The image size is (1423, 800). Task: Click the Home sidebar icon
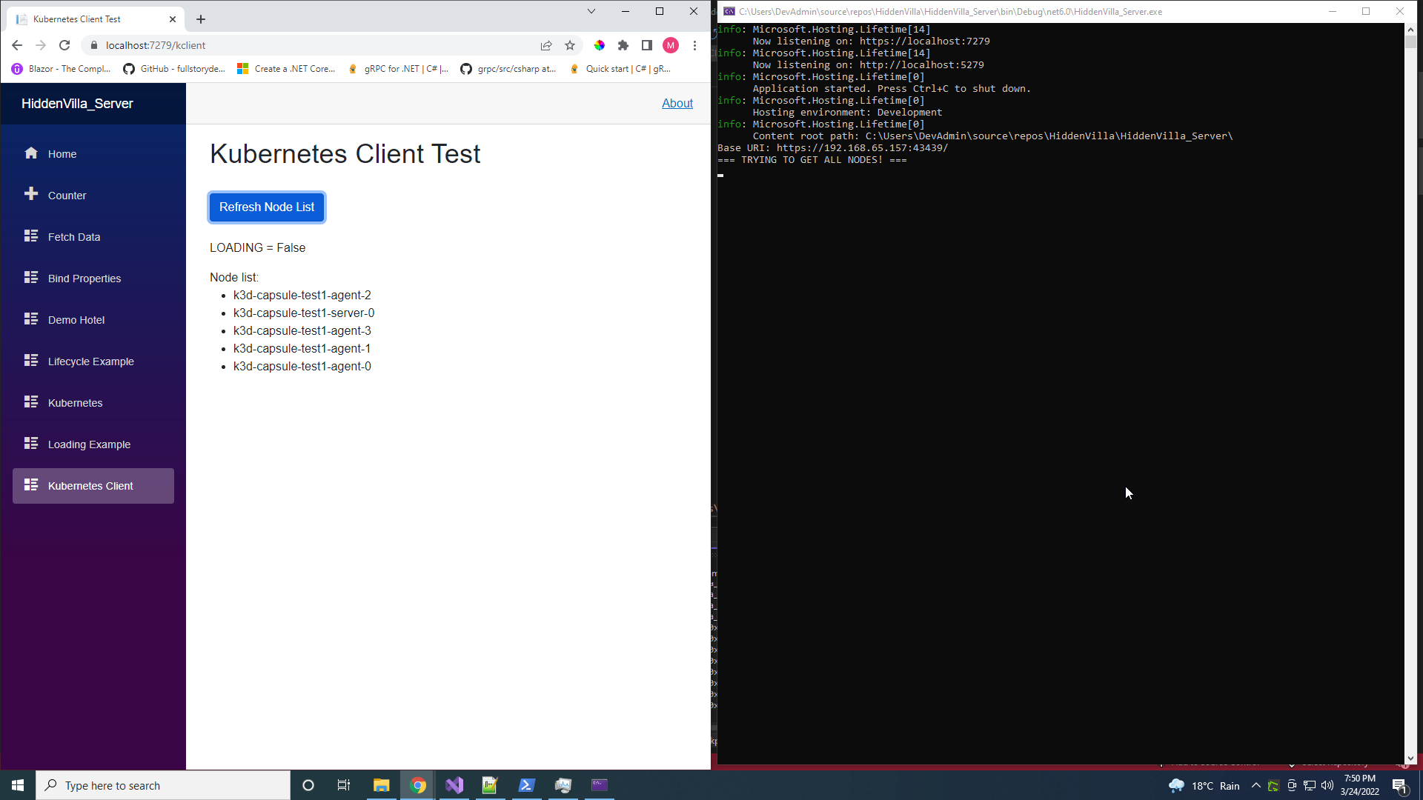click(x=31, y=153)
